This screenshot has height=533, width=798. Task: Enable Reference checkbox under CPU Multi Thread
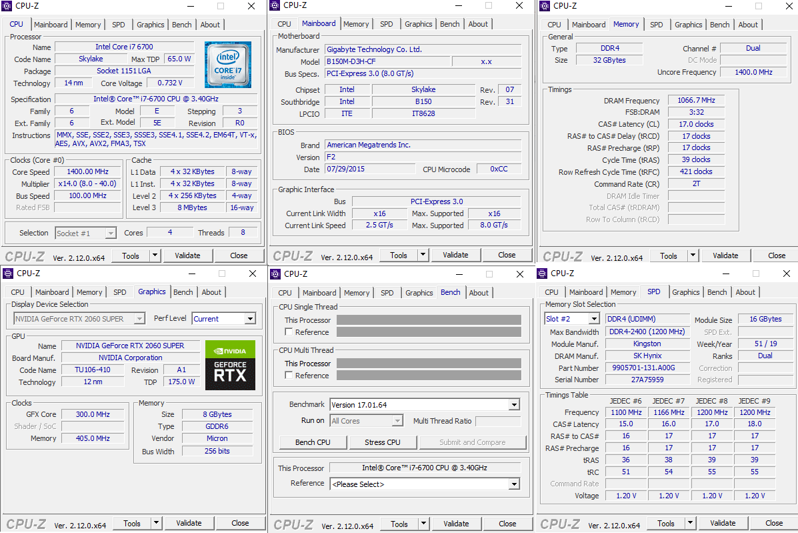[289, 375]
